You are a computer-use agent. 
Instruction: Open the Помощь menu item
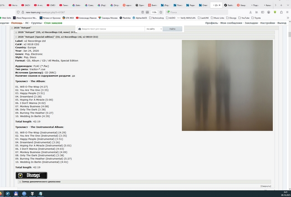pyautogui.click(x=18, y=22)
